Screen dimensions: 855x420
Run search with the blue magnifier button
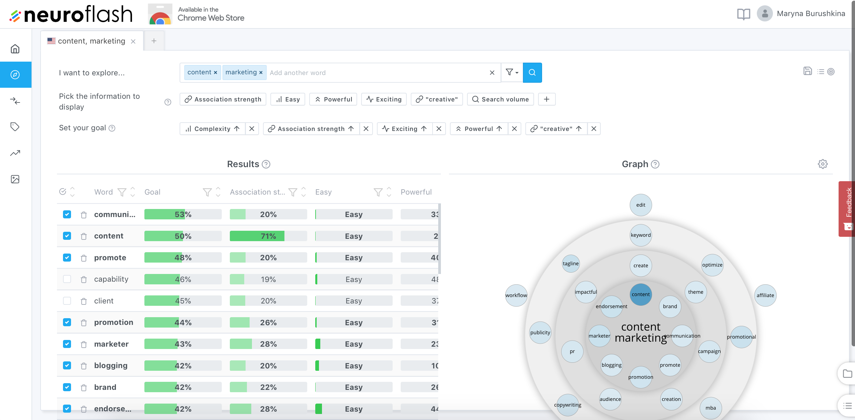point(532,72)
